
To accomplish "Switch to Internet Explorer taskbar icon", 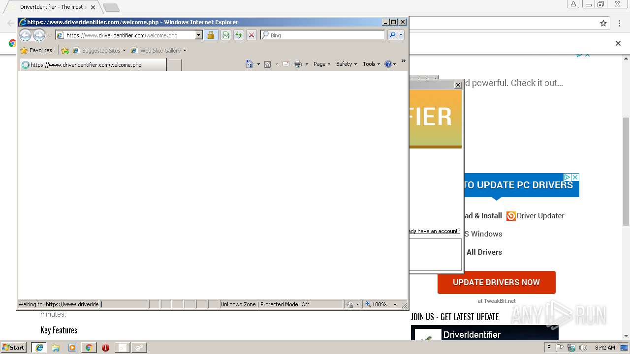I will (x=39, y=348).
